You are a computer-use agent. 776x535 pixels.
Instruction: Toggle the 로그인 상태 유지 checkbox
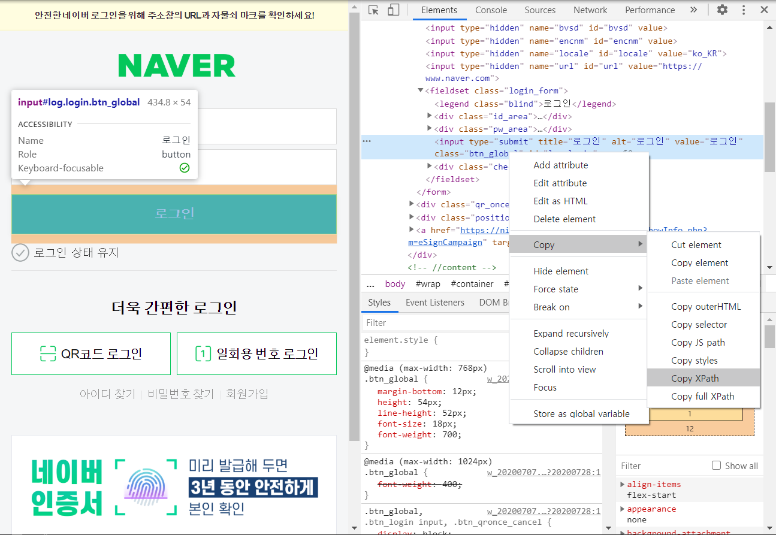(x=20, y=253)
